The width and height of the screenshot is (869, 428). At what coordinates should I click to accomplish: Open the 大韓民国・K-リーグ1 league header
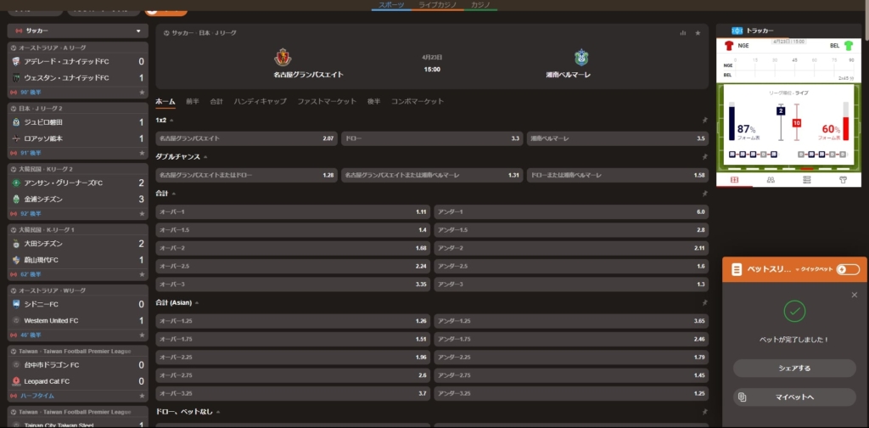(78, 229)
